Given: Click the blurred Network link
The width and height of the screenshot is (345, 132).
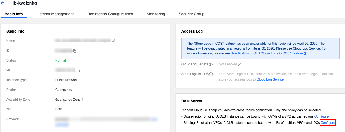Looking at the screenshot, I should (62, 125).
